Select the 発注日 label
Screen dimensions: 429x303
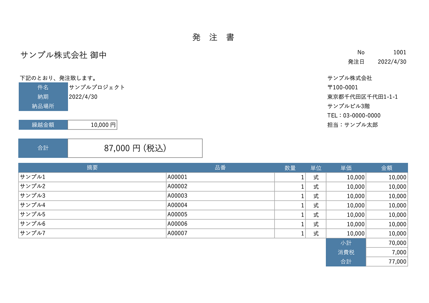(356, 62)
